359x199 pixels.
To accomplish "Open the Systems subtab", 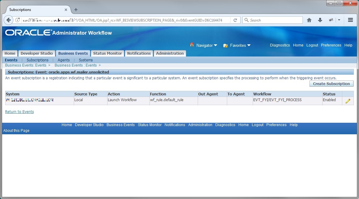I will (86, 60).
